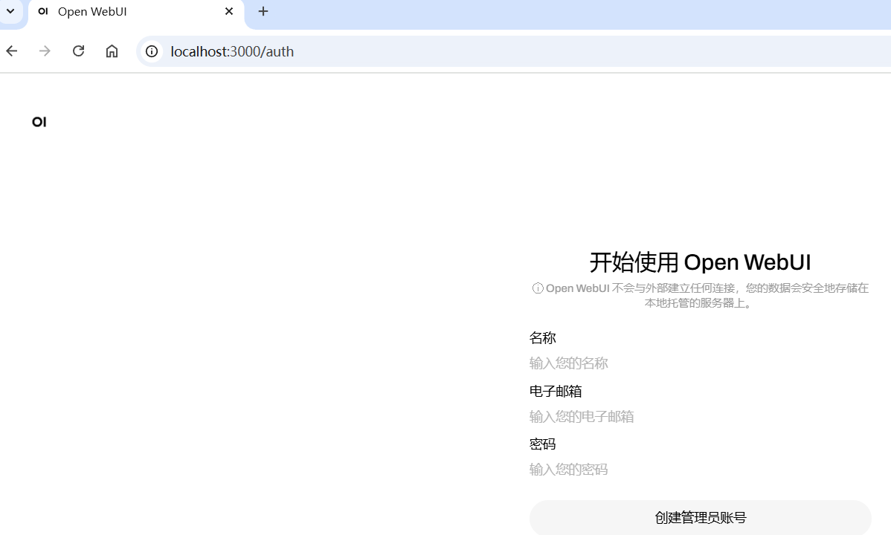The image size is (891, 535).
Task: Click the browser back arrow
Action: [x=12, y=51]
